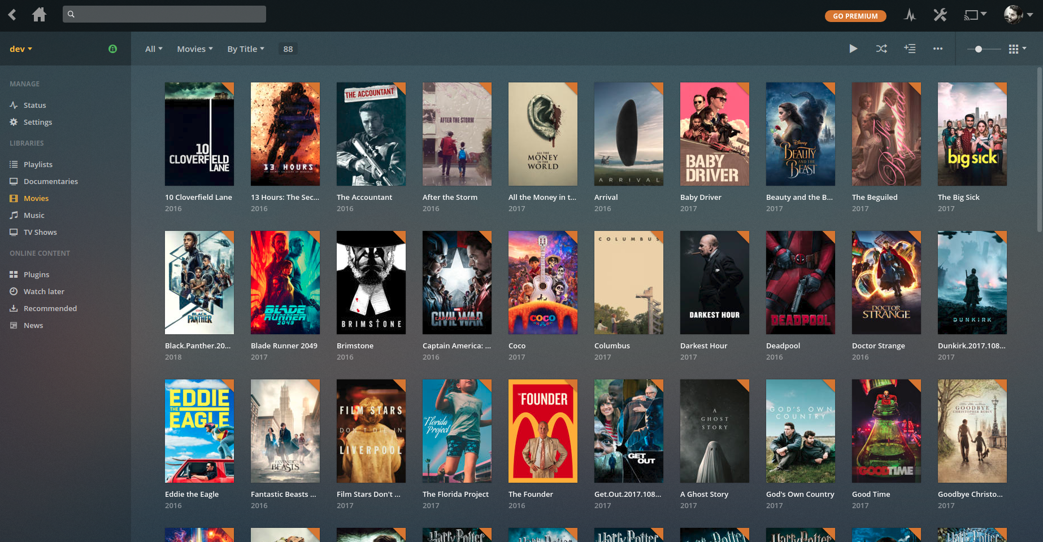Open the Dunkirk poster
The width and height of the screenshot is (1043, 542).
[x=972, y=282]
